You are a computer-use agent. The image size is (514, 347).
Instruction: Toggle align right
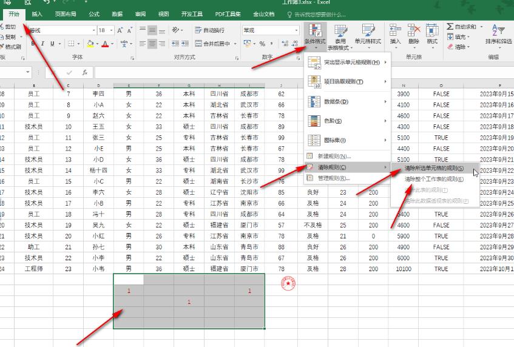click(x=162, y=44)
